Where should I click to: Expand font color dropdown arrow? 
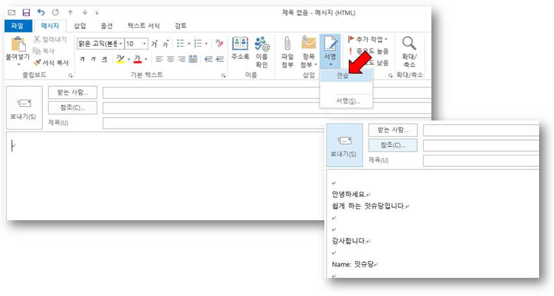click(x=146, y=60)
